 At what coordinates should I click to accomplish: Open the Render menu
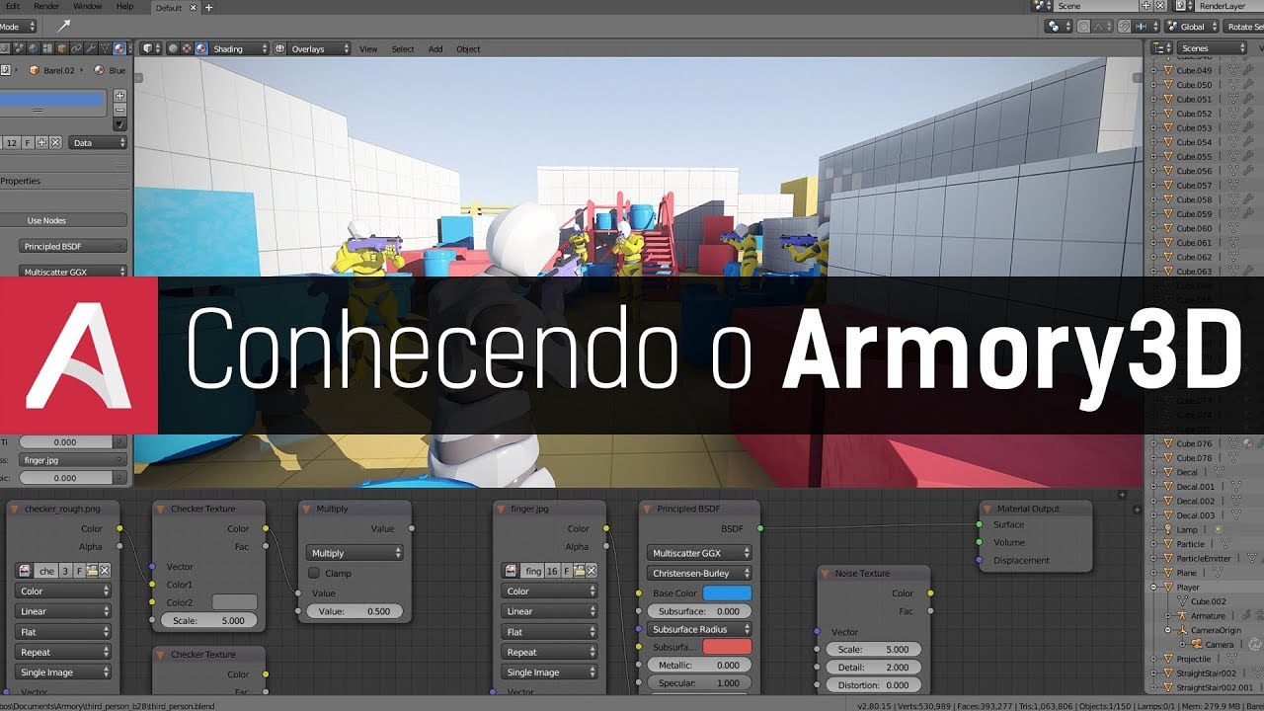pyautogui.click(x=46, y=6)
